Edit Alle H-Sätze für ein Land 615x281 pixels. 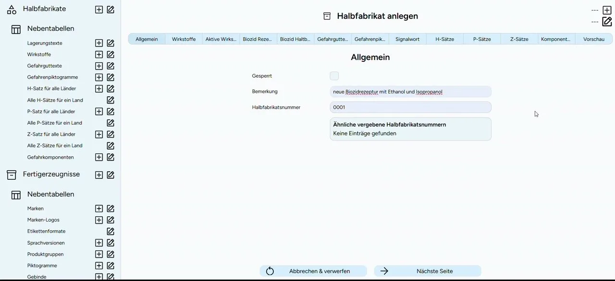pyautogui.click(x=111, y=100)
